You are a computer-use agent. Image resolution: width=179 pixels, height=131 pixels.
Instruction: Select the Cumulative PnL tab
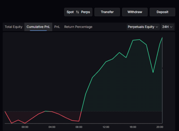coord(38,27)
